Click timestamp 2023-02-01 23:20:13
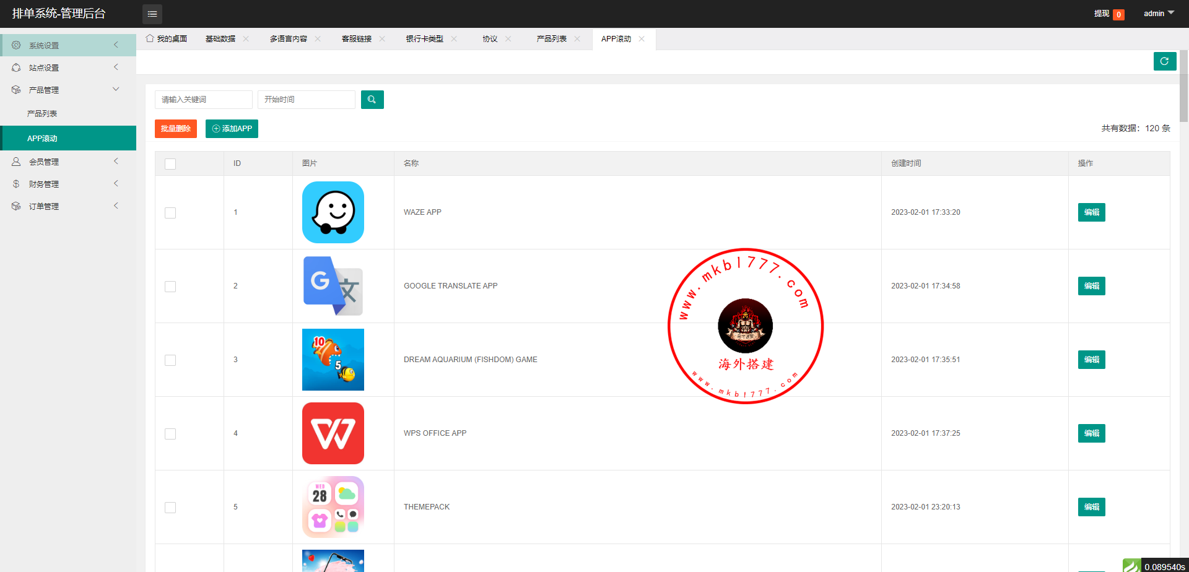 pyautogui.click(x=926, y=507)
